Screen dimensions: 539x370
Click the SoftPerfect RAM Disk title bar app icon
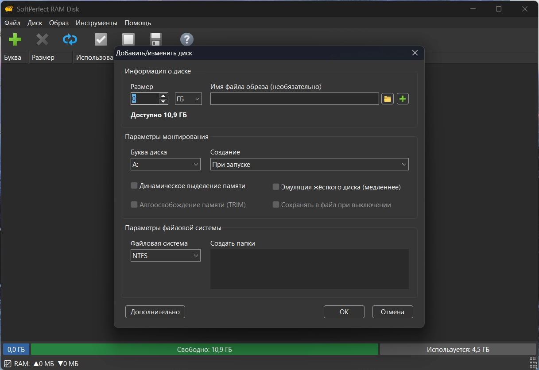9,9
